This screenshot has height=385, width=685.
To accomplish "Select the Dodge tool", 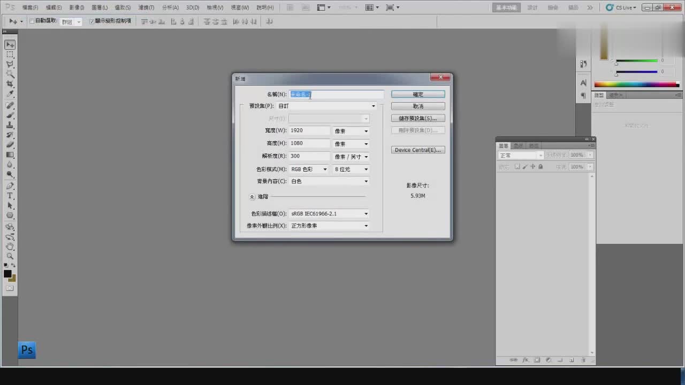I will pyautogui.click(x=10, y=174).
